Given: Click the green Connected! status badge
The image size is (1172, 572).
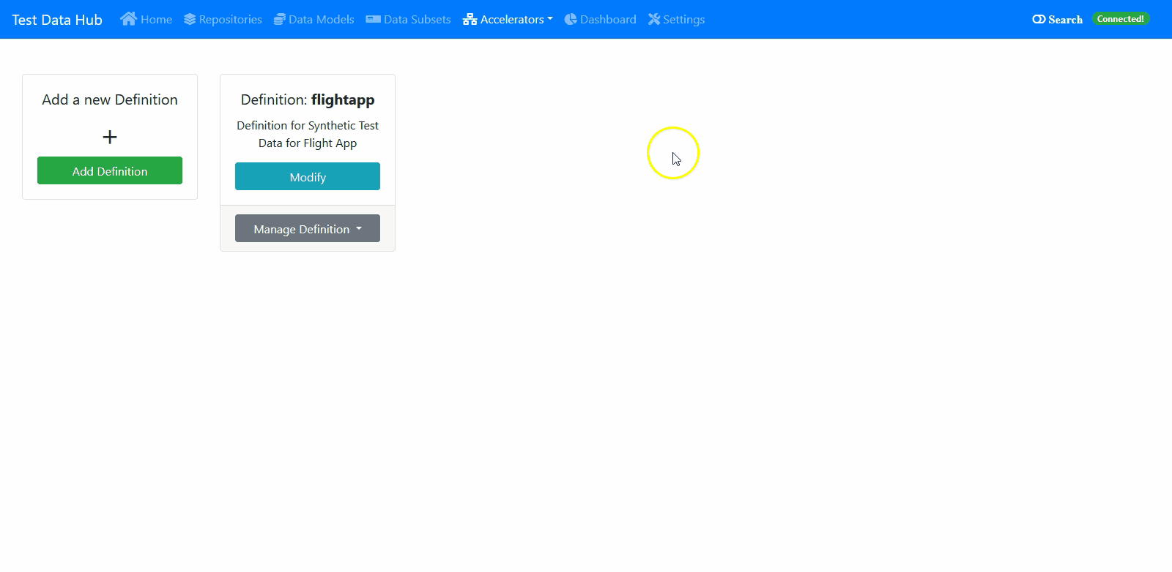Looking at the screenshot, I should click(1120, 19).
